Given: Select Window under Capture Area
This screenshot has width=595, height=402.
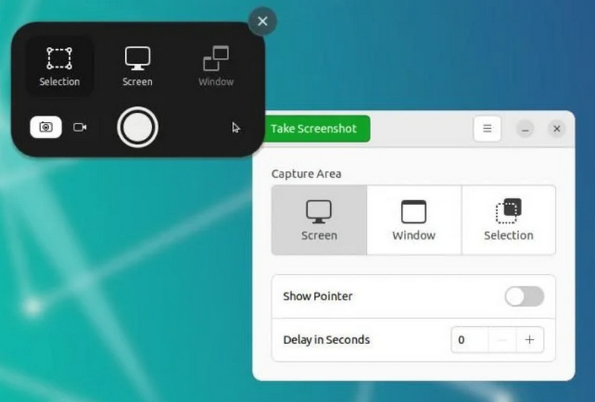Looking at the screenshot, I should point(414,220).
